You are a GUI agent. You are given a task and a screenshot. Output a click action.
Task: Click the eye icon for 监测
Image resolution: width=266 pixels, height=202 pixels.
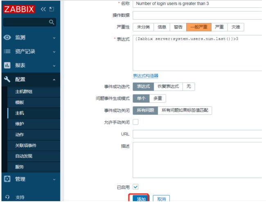(7, 38)
